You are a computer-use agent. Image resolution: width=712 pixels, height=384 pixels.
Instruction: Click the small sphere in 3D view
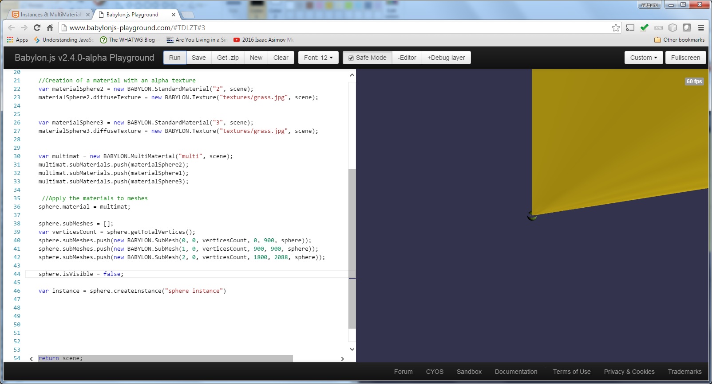tap(532, 216)
